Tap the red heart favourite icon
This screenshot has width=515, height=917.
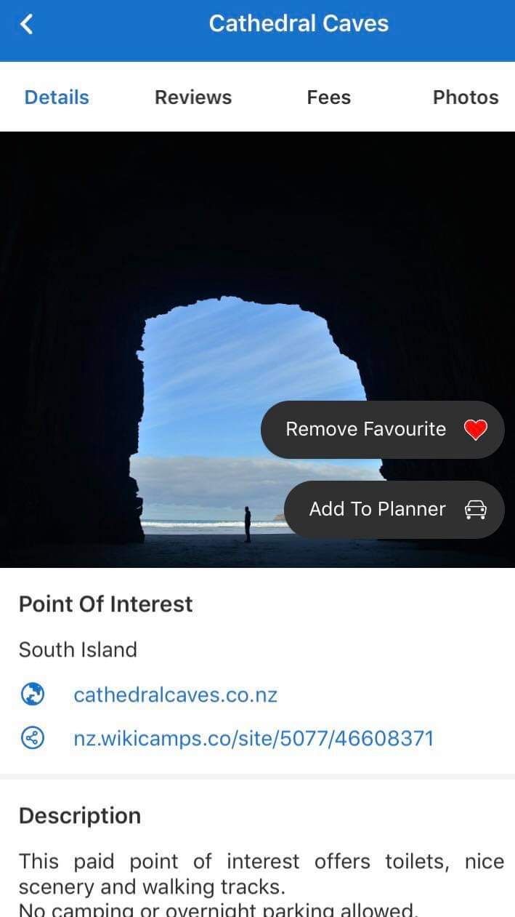[475, 430]
